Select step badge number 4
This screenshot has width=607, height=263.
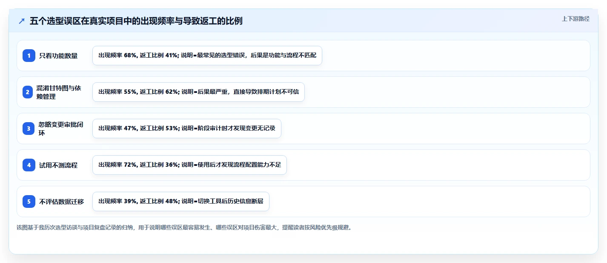tap(29, 165)
